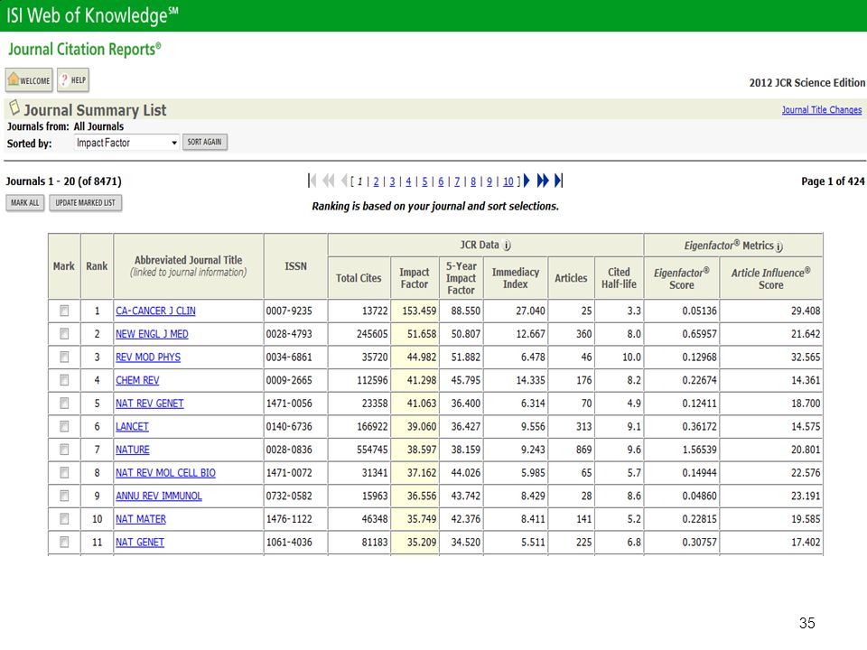Open the NEW ENGL J MED journal link
867x650 pixels.
[x=152, y=334]
